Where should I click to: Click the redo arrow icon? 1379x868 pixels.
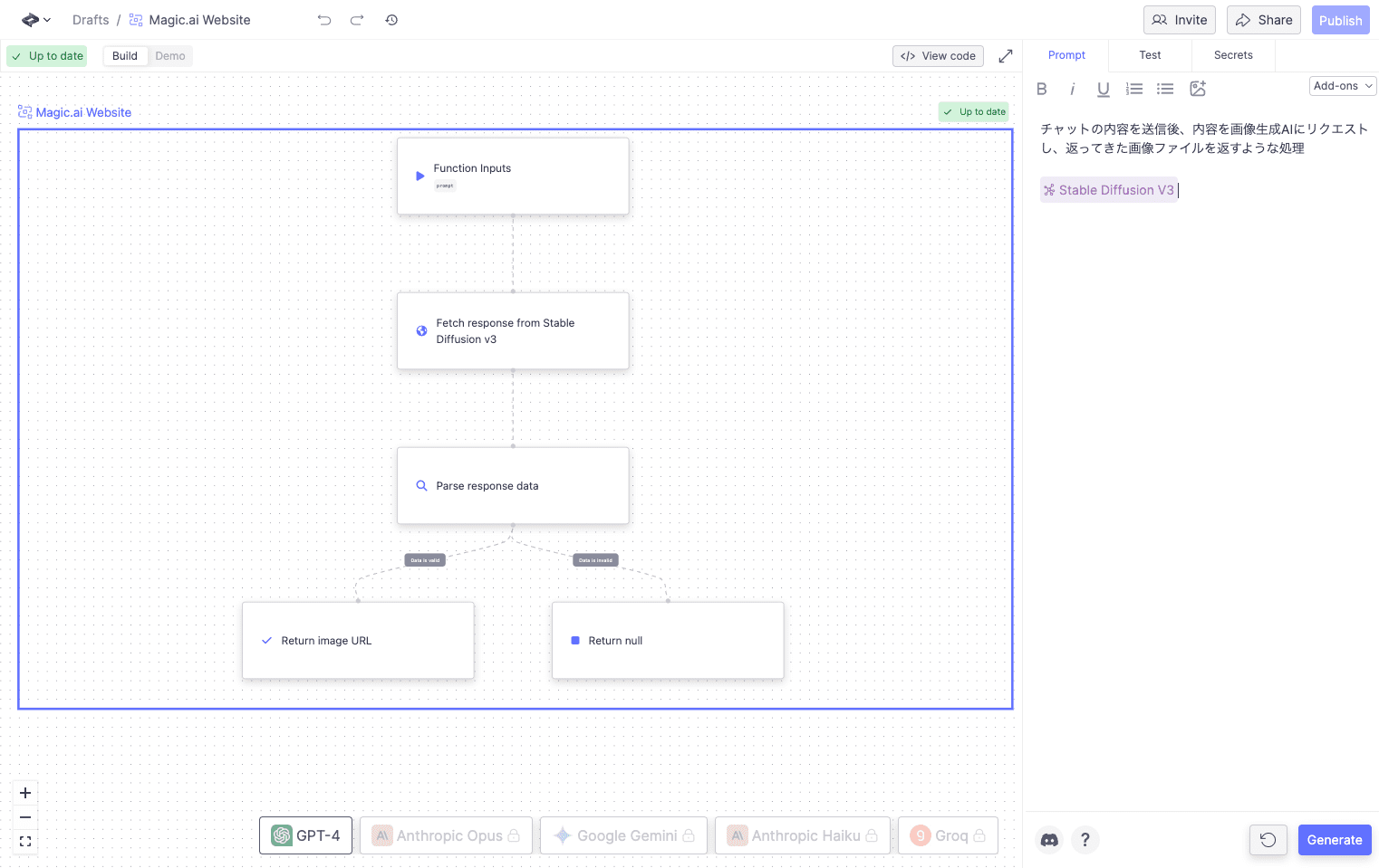click(357, 20)
